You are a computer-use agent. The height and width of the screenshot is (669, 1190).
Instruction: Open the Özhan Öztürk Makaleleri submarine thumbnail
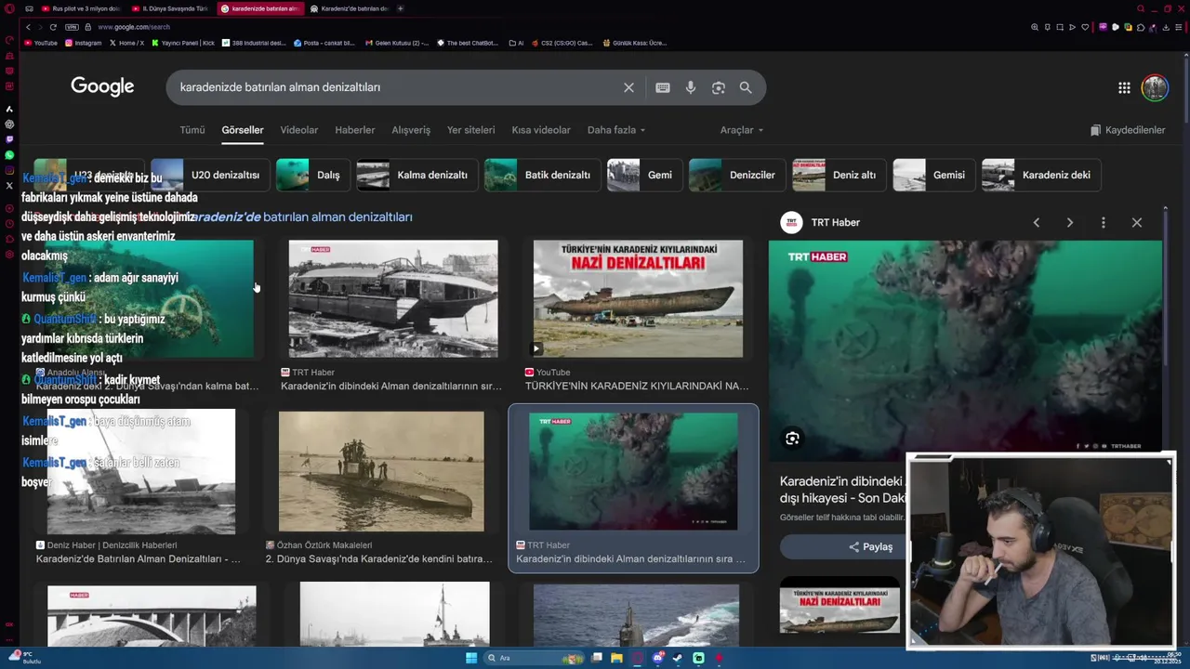click(x=381, y=472)
